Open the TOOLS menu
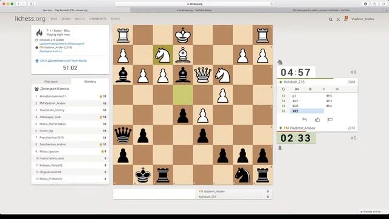The height and width of the screenshot is (219, 389). [x=115, y=19]
